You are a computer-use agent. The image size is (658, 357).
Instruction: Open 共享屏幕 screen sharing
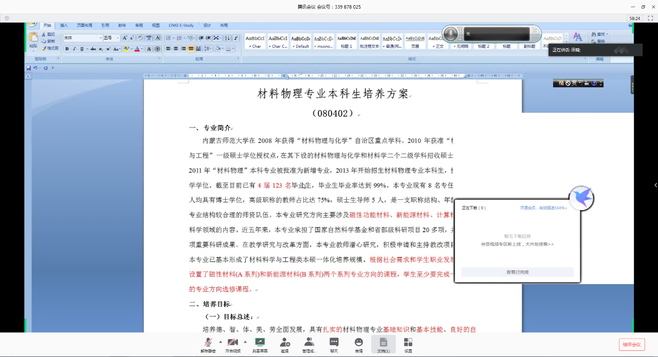[x=260, y=344]
